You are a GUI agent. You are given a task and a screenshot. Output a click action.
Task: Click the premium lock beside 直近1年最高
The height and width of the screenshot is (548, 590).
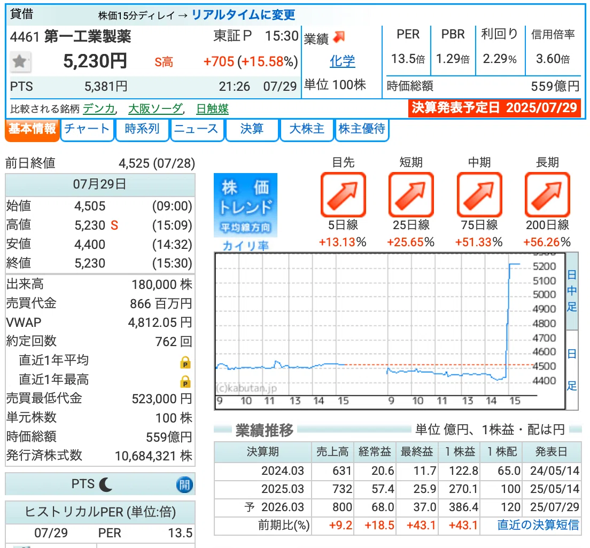coord(185,381)
